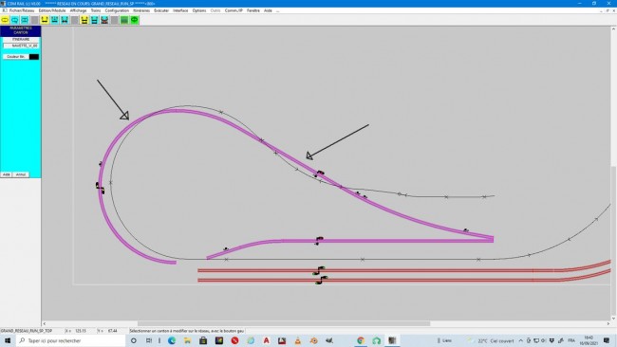Click the dark green rectangle toolbar icon
The image size is (617, 347).
pyautogui.click(x=124, y=20)
